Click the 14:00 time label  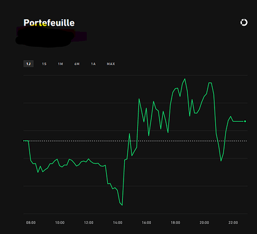click(x=117, y=223)
